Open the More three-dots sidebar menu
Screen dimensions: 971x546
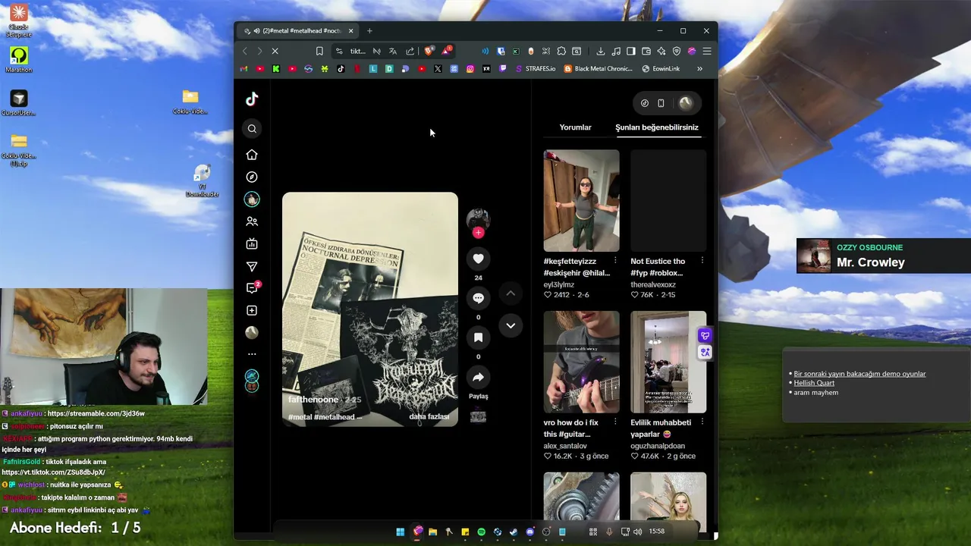(252, 354)
